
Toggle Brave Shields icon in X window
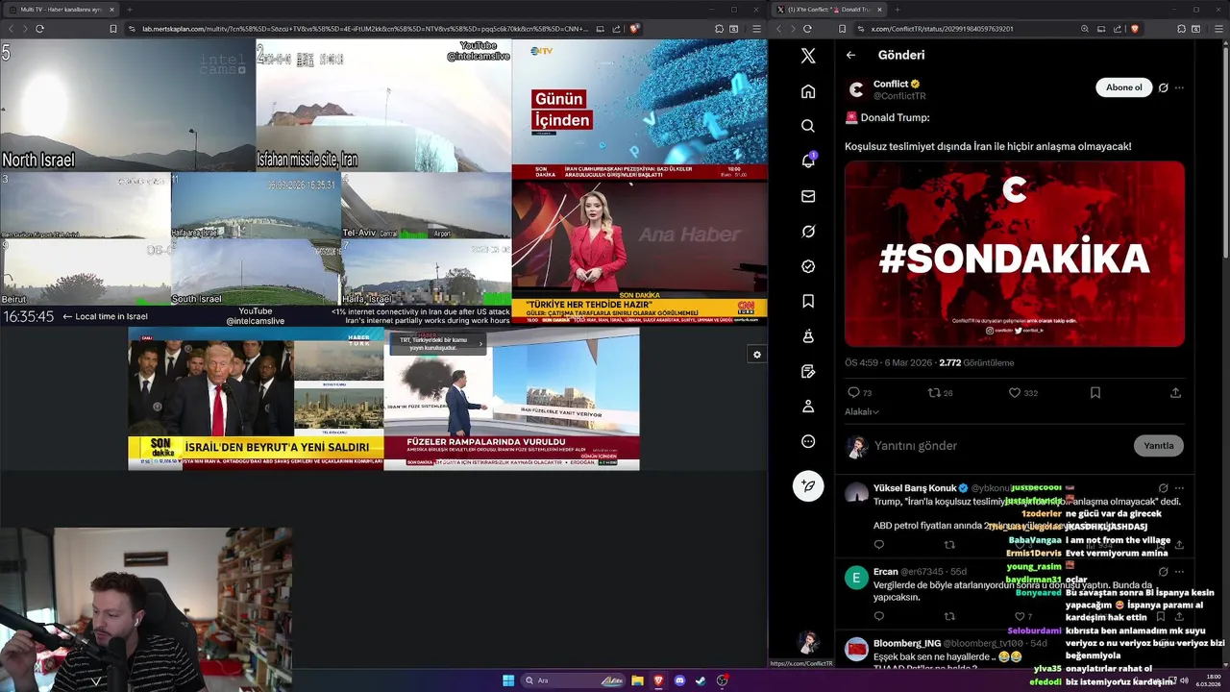(1134, 29)
